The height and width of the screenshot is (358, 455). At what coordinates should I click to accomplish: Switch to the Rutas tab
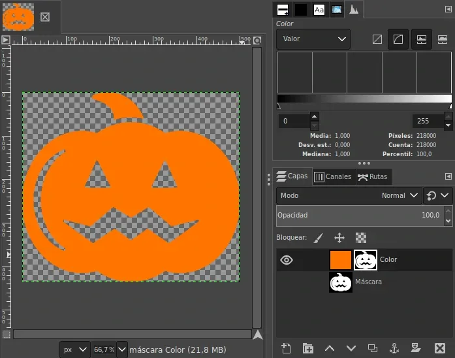point(373,176)
